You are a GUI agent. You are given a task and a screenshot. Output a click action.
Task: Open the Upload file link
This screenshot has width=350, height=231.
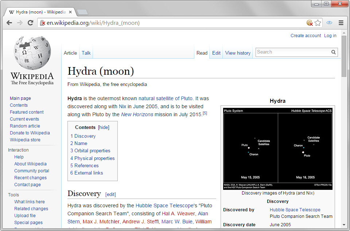[x=25, y=216]
